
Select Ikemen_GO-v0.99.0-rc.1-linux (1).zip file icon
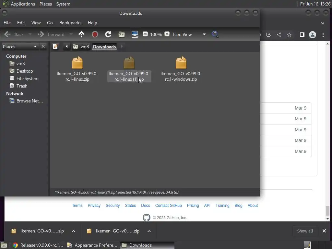tap(129, 63)
